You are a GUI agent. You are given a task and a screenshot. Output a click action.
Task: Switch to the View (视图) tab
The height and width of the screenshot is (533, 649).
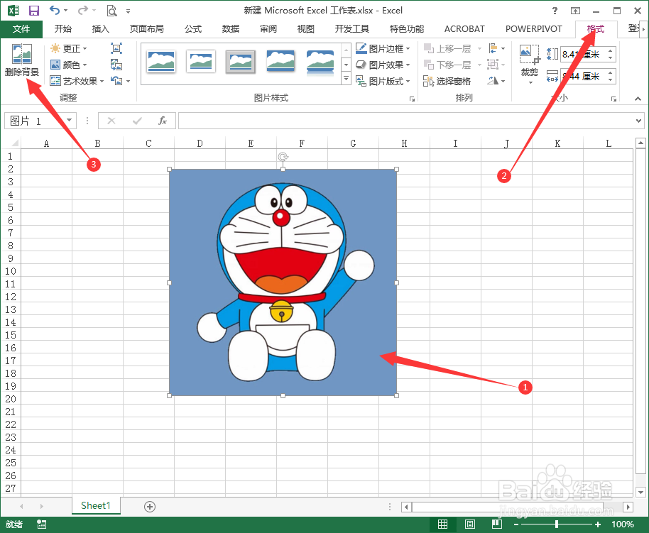(306, 28)
